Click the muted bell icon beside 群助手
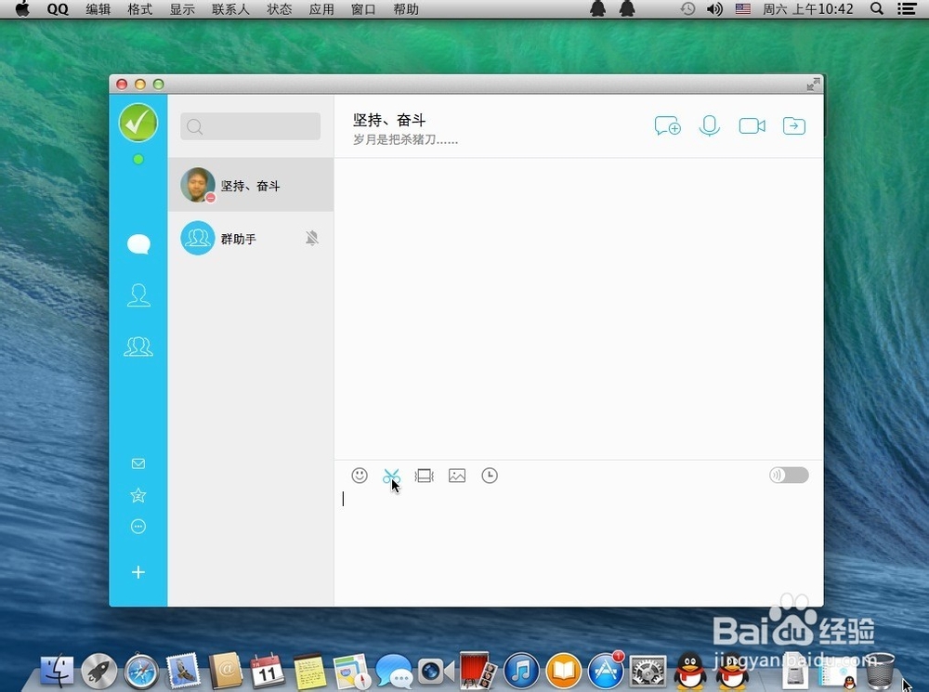The image size is (929, 692). [x=312, y=238]
